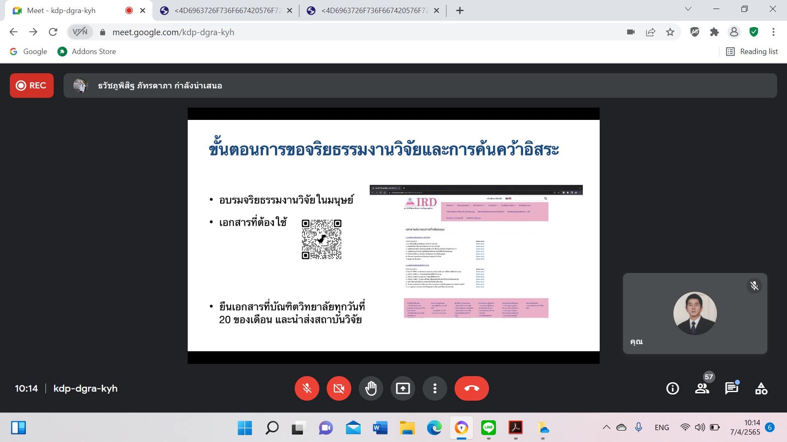Open the participants list showing 57 people
The width and height of the screenshot is (787, 442).
(x=702, y=388)
